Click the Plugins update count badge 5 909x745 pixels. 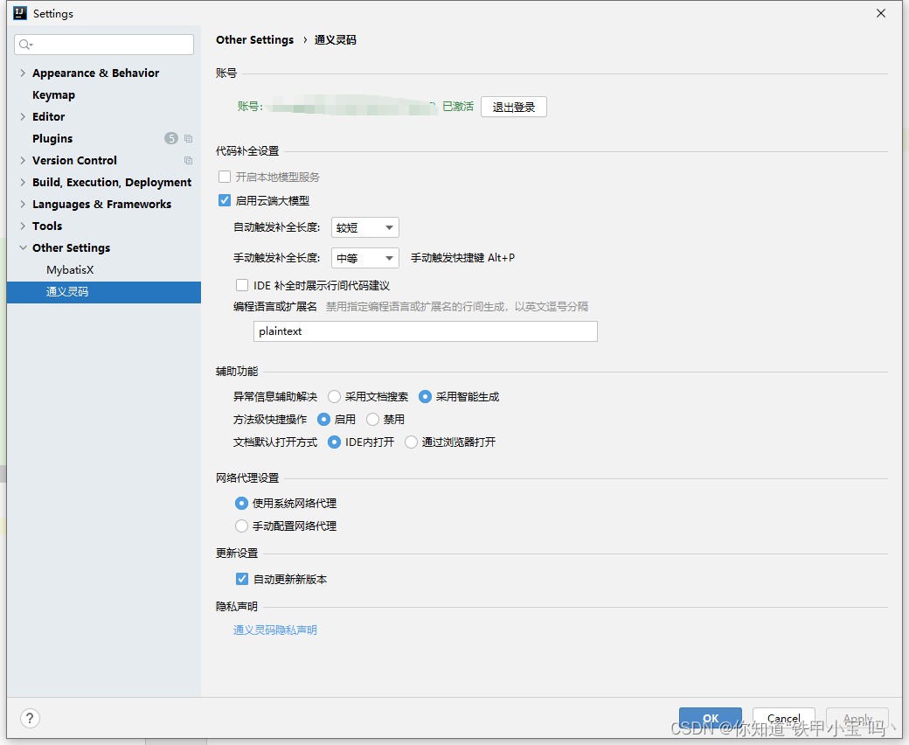171,138
